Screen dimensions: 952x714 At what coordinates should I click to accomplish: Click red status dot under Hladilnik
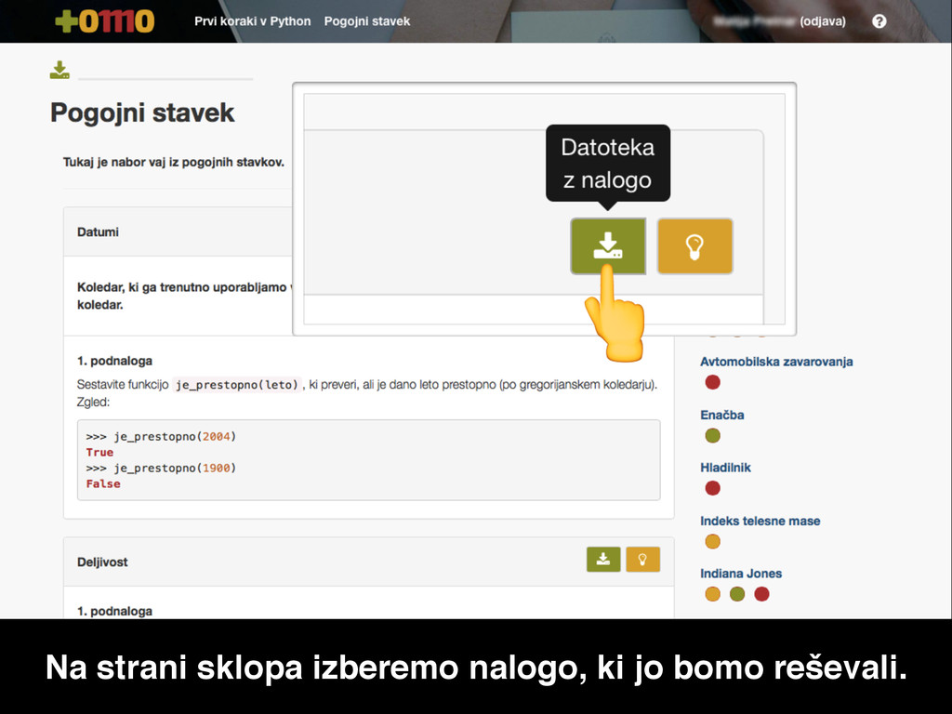713,488
